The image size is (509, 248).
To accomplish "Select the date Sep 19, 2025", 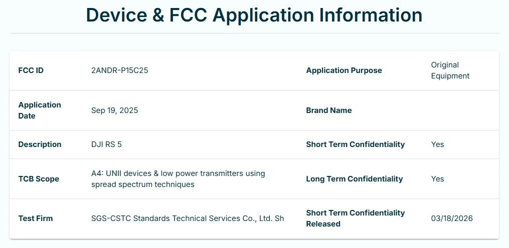I will click(x=115, y=110).
